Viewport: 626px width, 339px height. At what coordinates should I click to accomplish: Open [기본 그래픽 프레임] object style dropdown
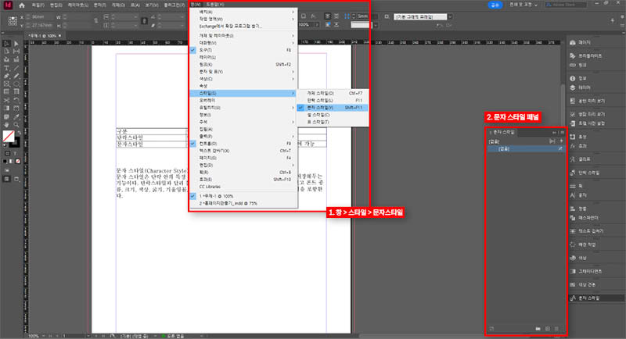pyautogui.click(x=450, y=16)
